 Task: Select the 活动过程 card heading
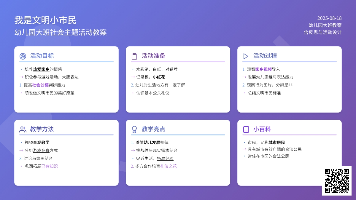[x=265, y=56]
